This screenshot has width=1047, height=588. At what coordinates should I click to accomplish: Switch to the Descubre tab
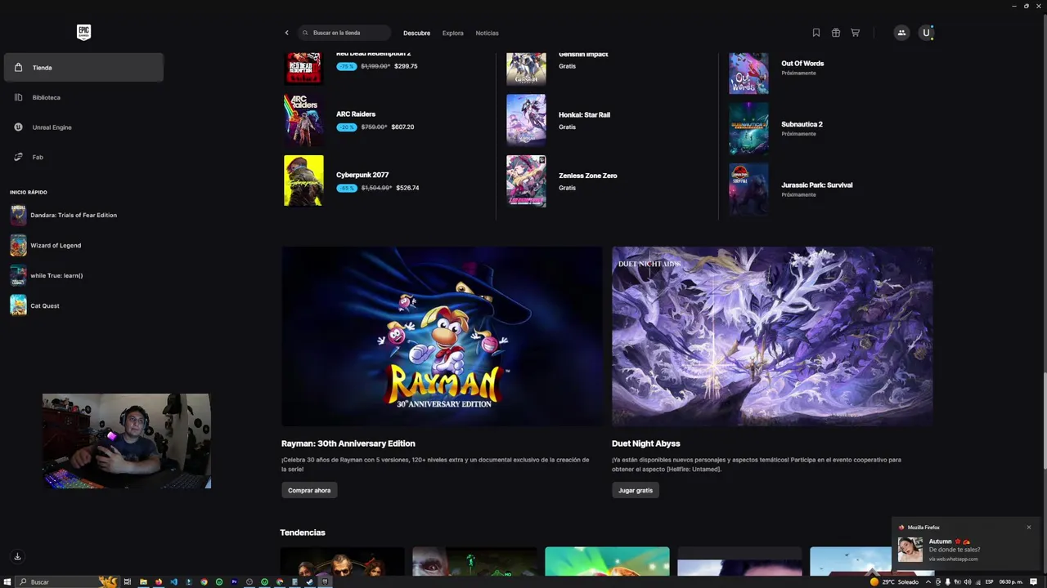pyautogui.click(x=416, y=33)
